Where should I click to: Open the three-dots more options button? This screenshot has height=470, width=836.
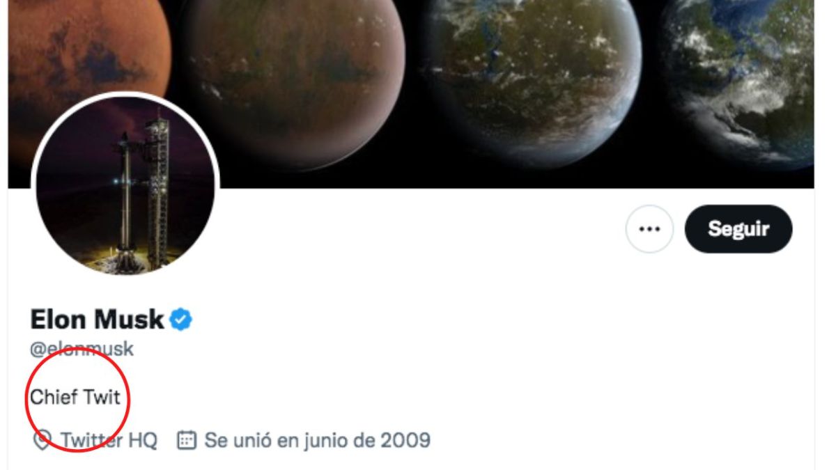pyautogui.click(x=649, y=228)
